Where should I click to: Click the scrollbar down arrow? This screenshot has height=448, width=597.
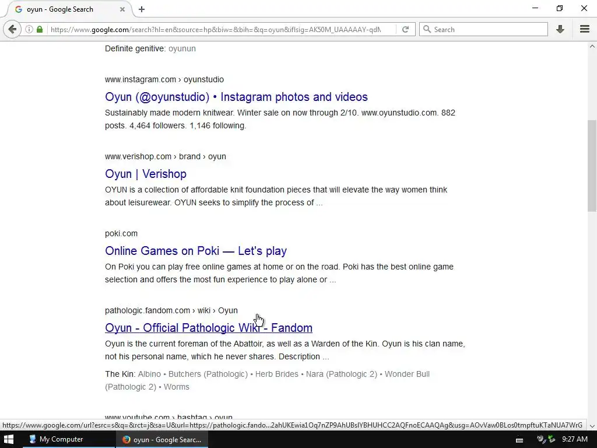[592, 426]
